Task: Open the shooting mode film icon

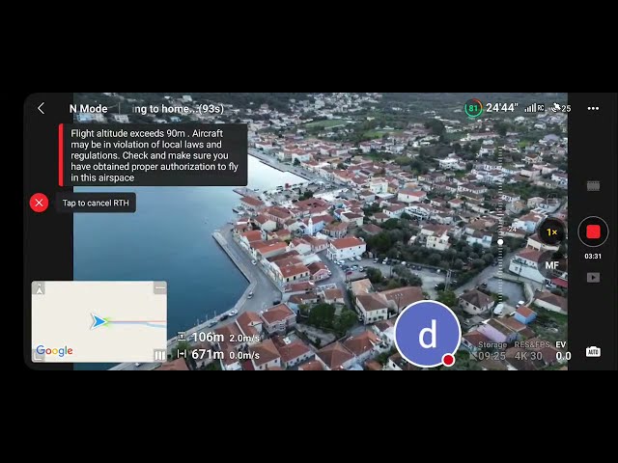Action: 593,186
